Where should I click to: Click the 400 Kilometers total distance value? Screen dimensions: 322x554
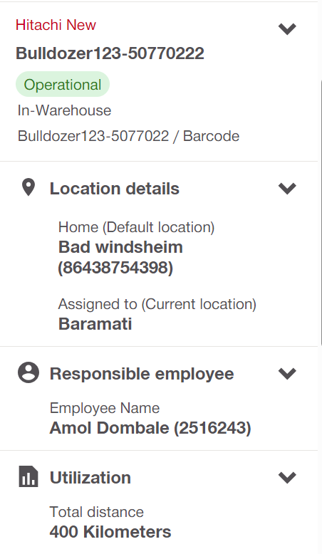(110, 532)
